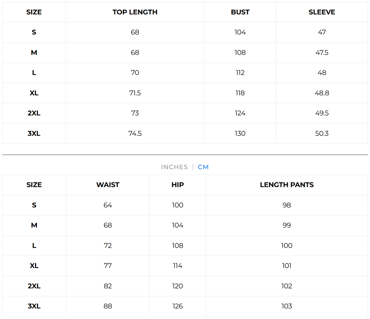Select the XL size label in the top table

coord(34,93)
